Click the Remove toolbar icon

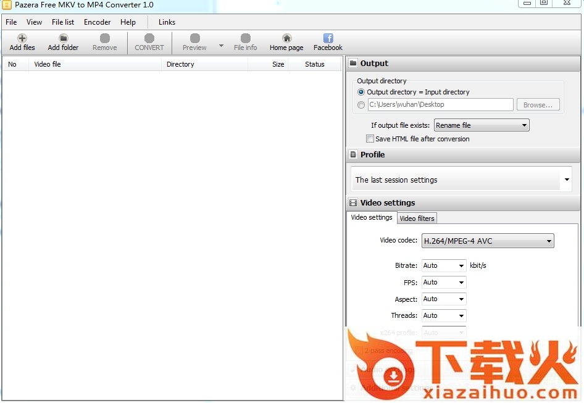pos(104,38)
